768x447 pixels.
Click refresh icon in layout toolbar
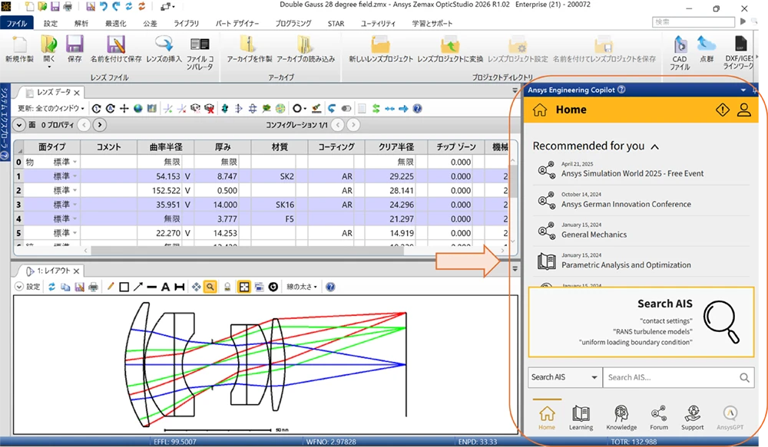[x=51, y=287]
